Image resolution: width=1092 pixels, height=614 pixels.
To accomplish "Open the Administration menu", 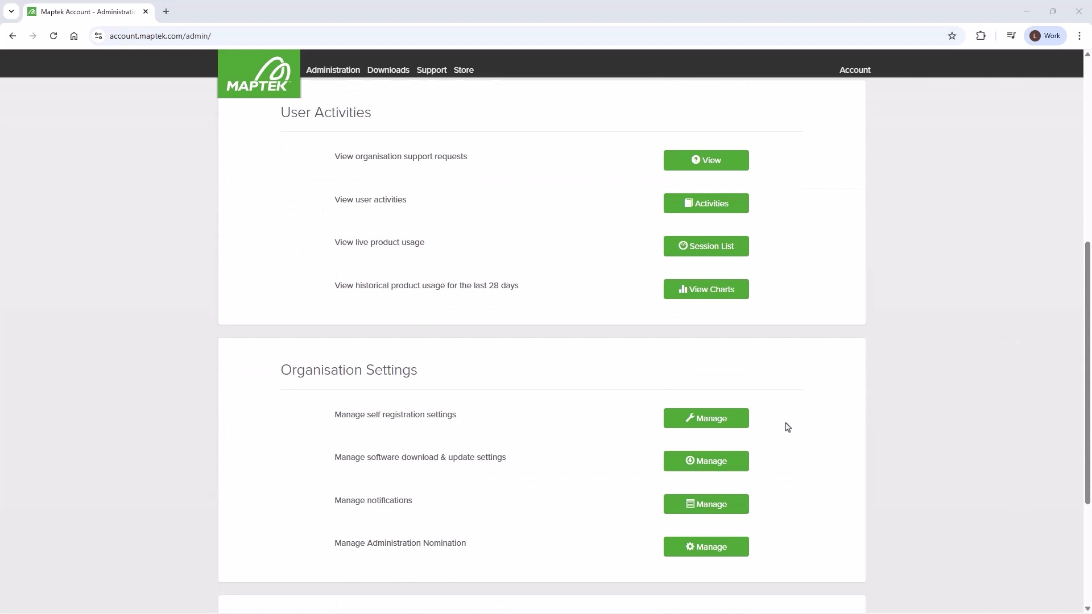I will pos(333,70).
